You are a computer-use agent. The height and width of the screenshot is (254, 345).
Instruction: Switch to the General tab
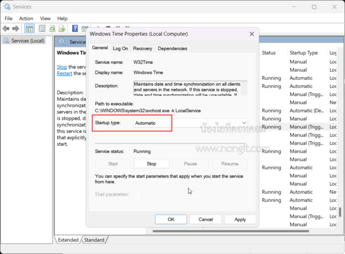pos(100,48)
